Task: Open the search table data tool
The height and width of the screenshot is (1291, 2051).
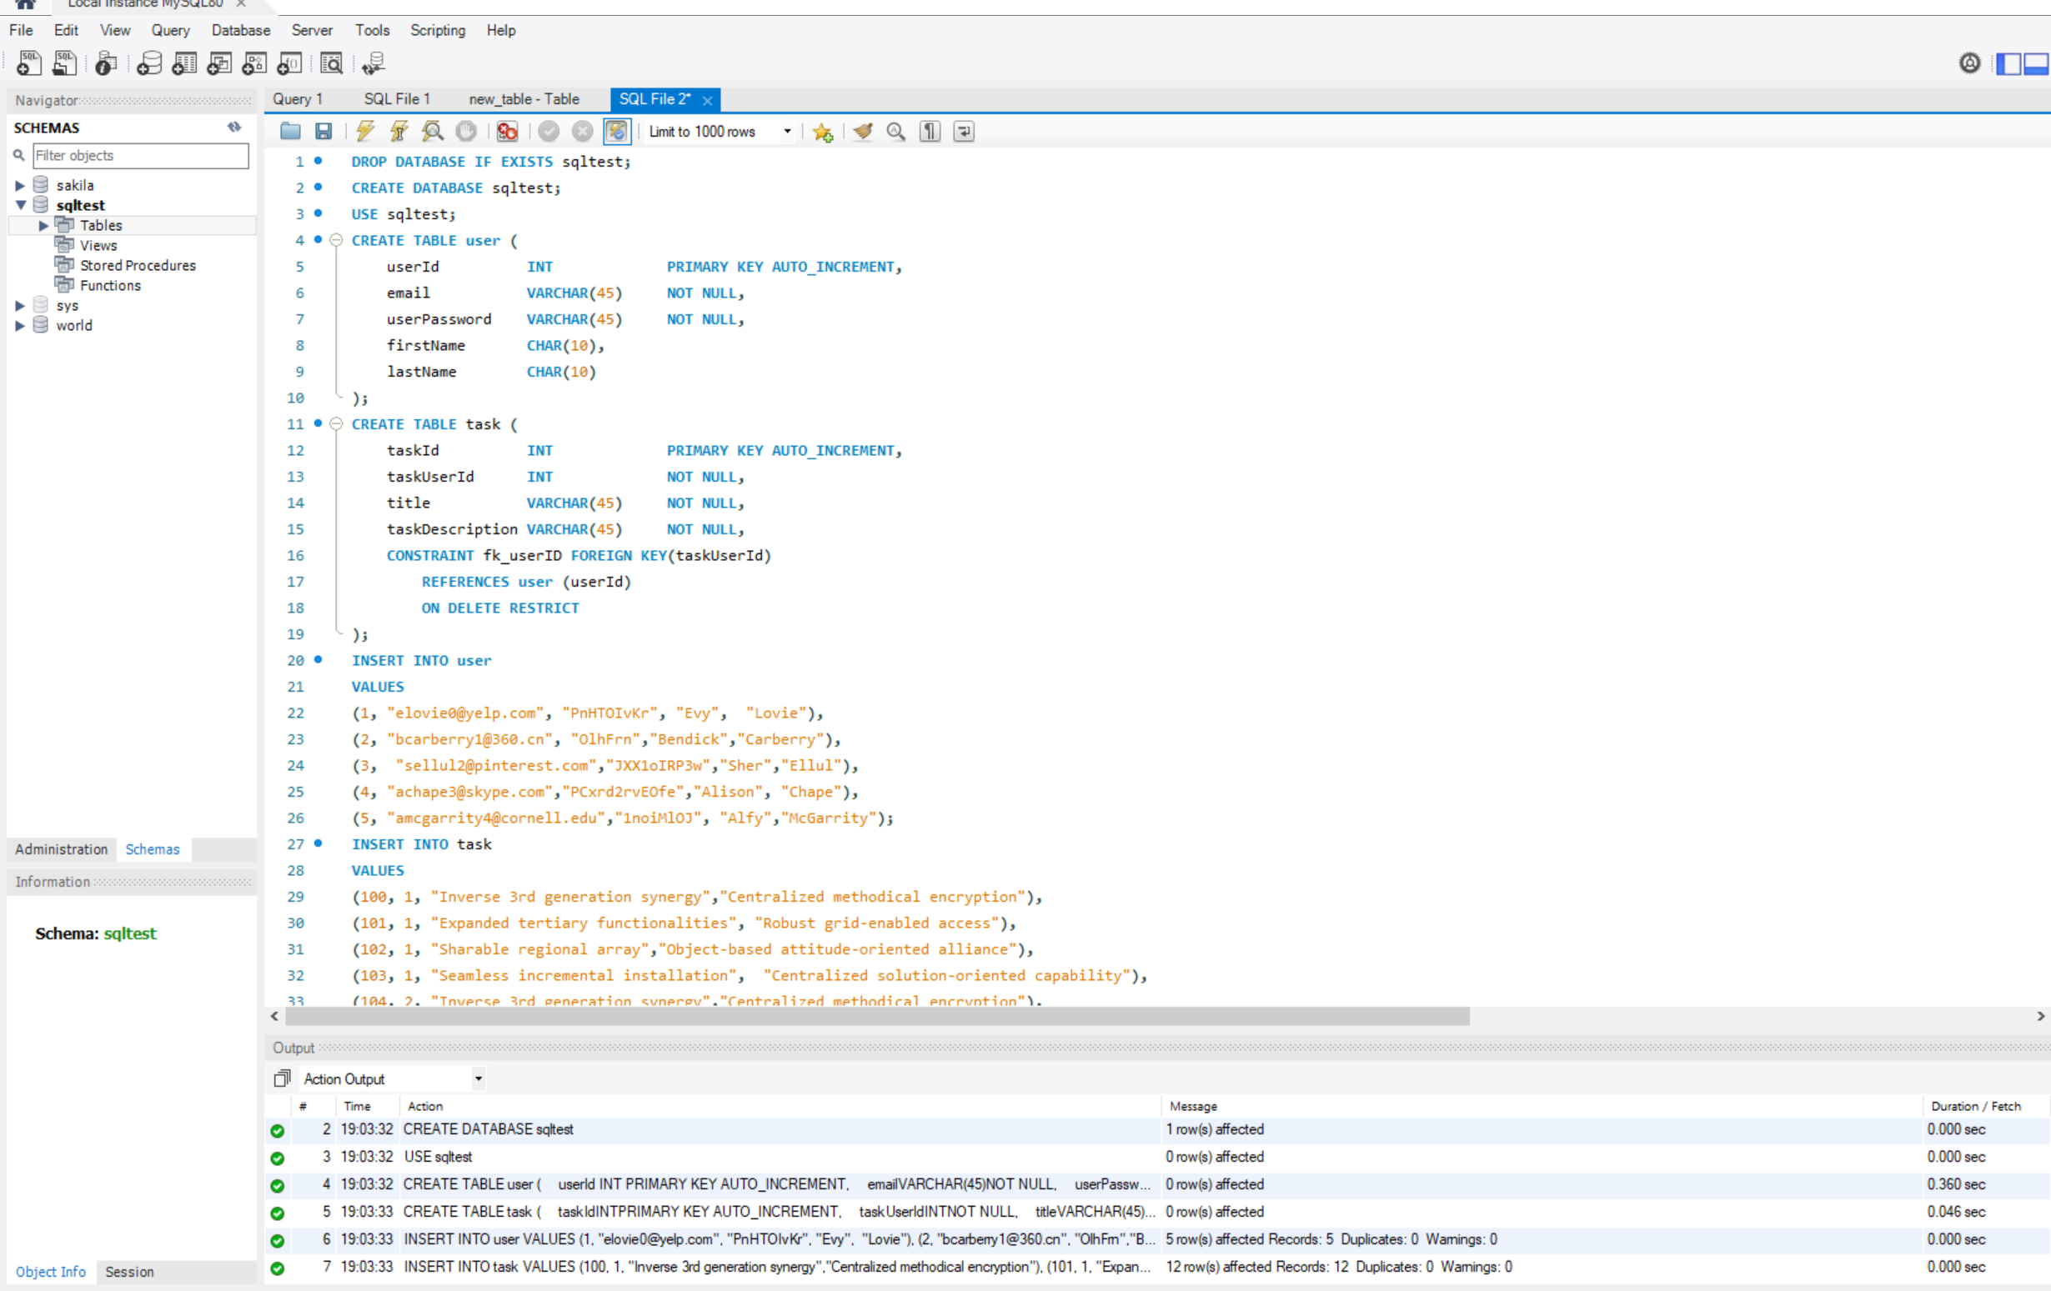Action: coord(331,63)
